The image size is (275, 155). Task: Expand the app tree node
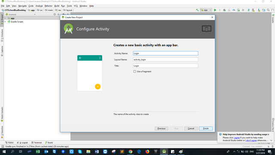pos(5,18)
